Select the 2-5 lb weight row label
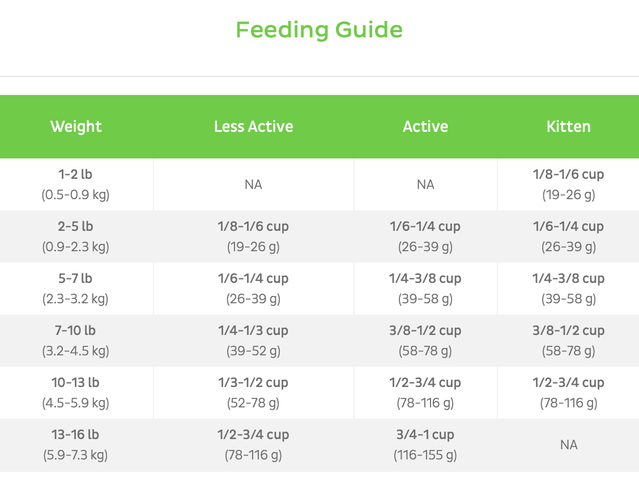The height and width of the screenshot is (490, 639). click(76, 237)
